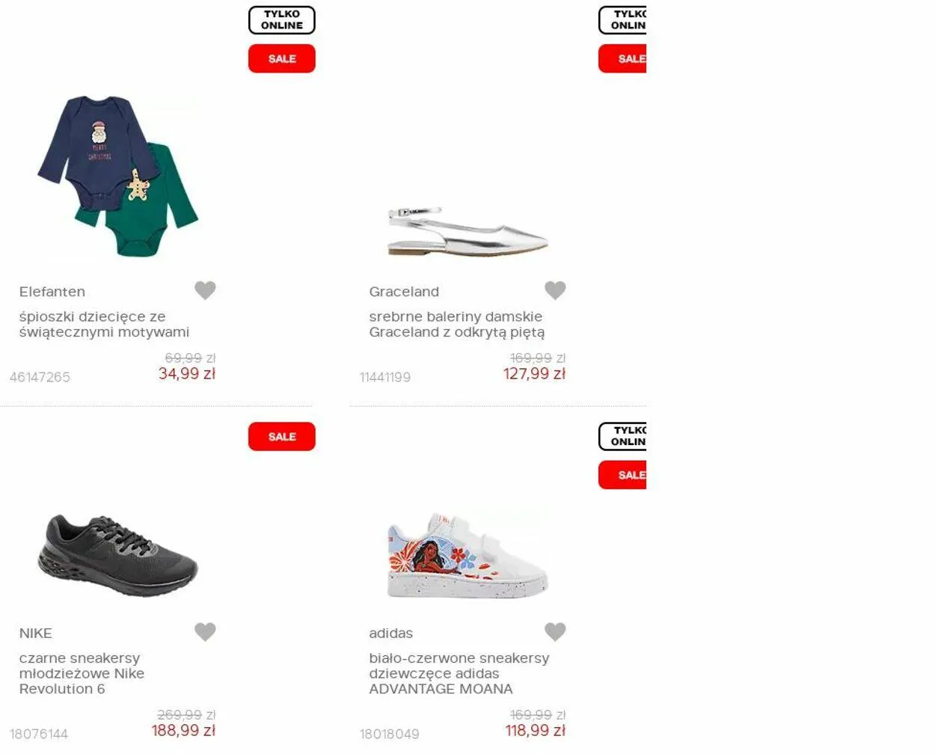Toggle heart icon for NIKE Revolution 6

(x=205, y=632)
